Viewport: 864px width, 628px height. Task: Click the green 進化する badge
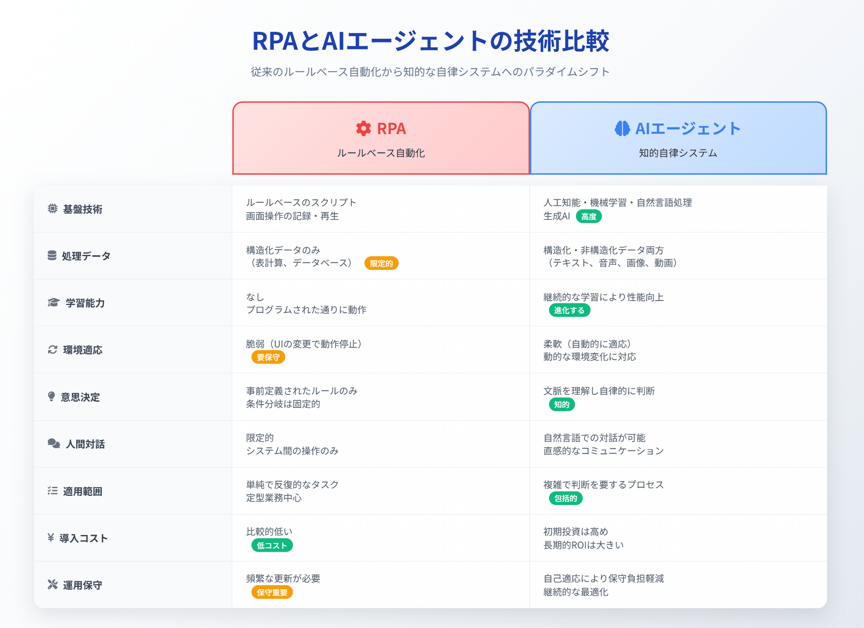pos(569,310)
